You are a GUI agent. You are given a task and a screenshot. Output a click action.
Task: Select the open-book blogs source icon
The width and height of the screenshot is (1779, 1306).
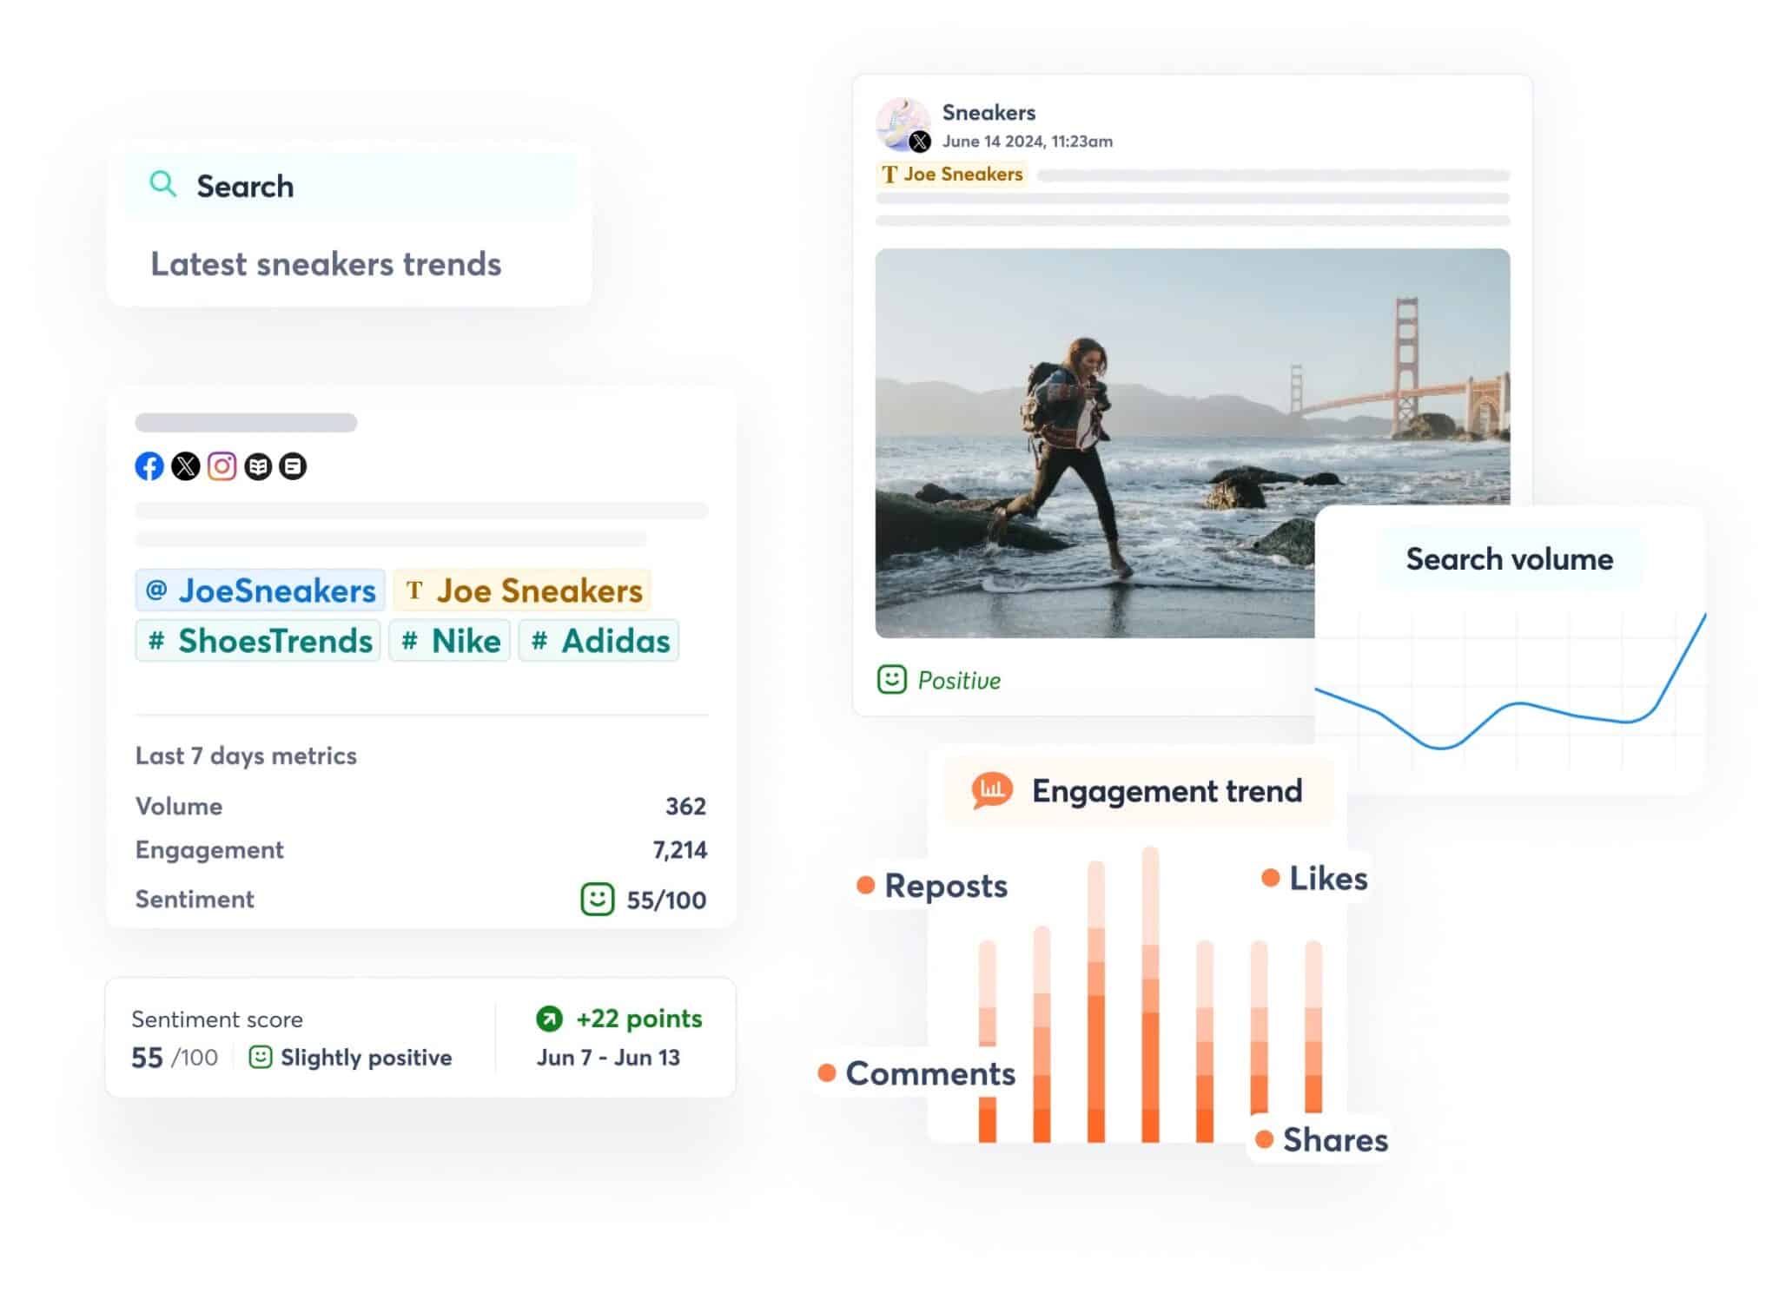pos(258,466)
